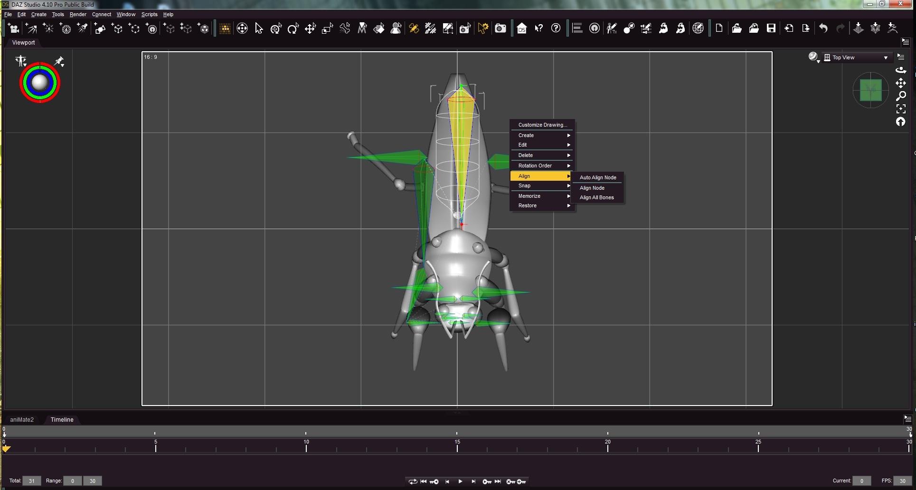Create a new scene file

point(719,28)
